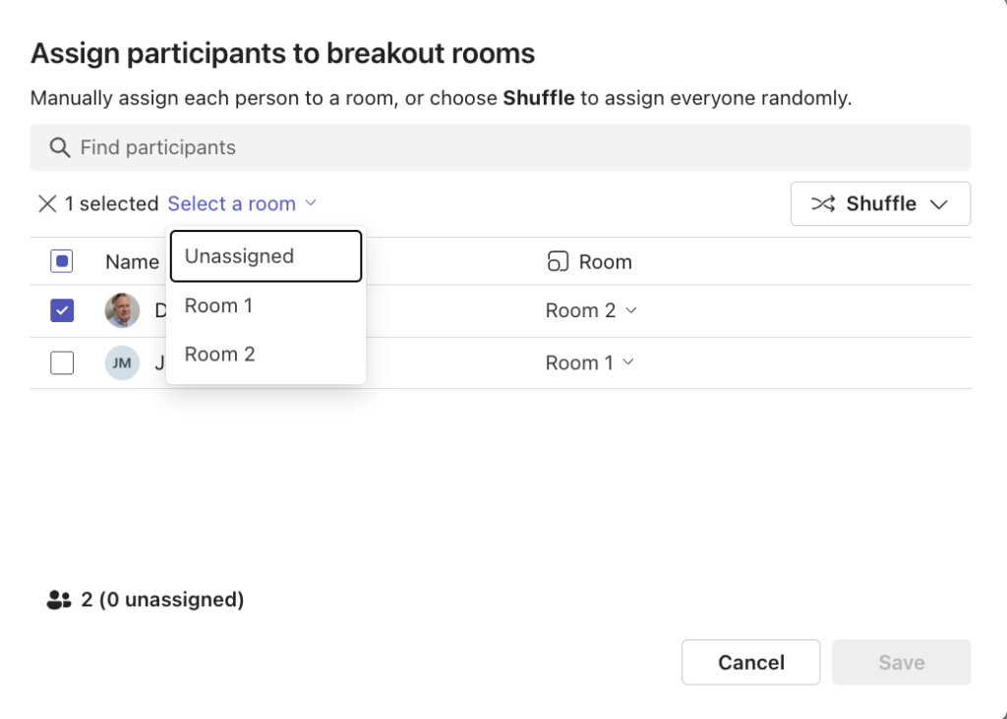Click the Cancel button
Image resolution: width=1007 pixels, height=719 pixels.
[x=750, y=662]
